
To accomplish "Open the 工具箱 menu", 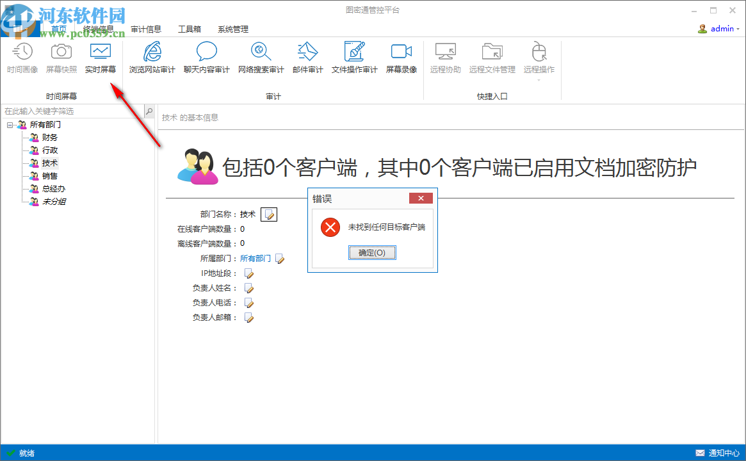I will [x=190, y=29].
